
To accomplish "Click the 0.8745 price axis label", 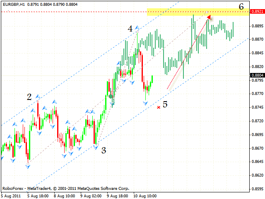I will click(x=257, y=108).
